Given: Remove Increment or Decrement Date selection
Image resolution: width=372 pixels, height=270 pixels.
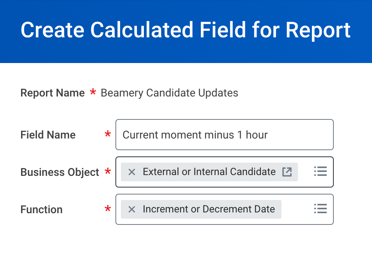Looking at the screenshot, I should (132, 209).
